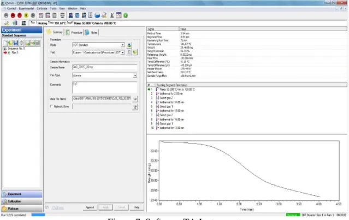The height and width of the screenshot is (220, 349).
Task: Click the yellow Hold circle toolbar icon
Action: point(26,15)
